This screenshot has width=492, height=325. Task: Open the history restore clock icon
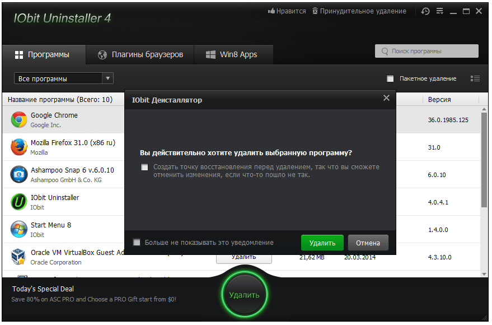pyautogui.click(x=425, y=11)
